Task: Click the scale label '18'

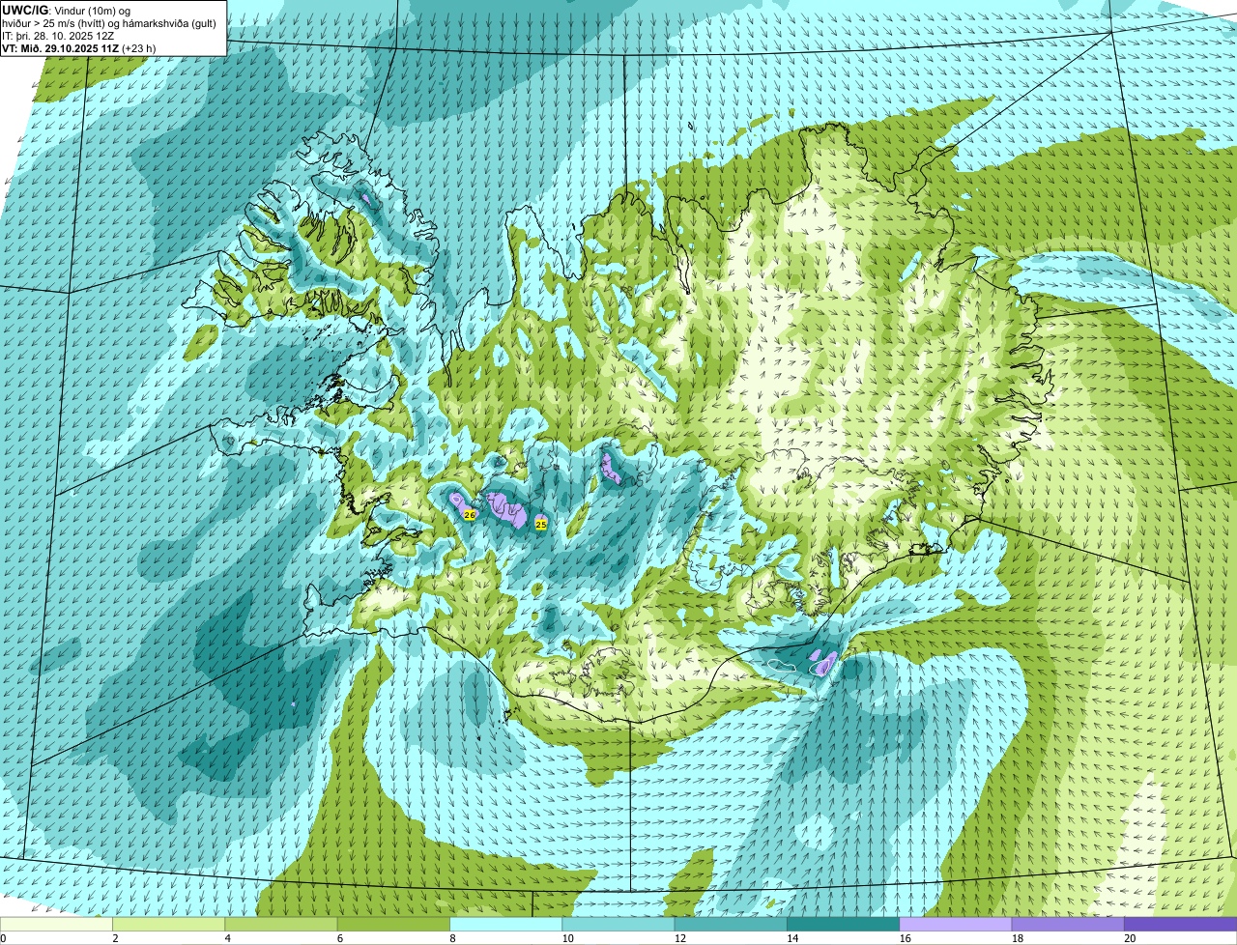Action: click(1017, 938)
